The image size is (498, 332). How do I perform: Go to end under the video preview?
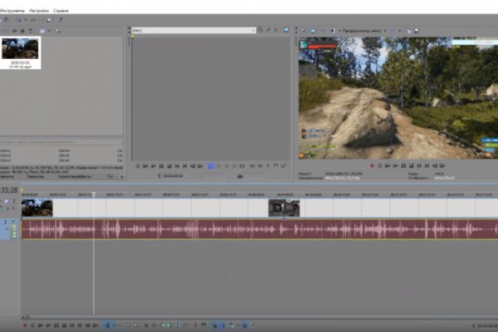[427, 166]
